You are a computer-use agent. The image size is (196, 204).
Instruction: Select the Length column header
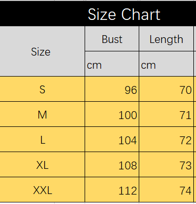click(166, 39)
